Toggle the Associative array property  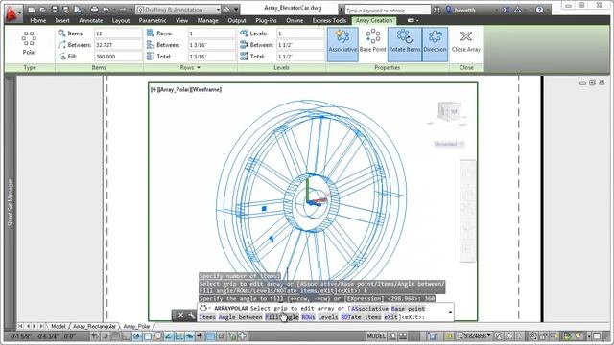(342, 43)
